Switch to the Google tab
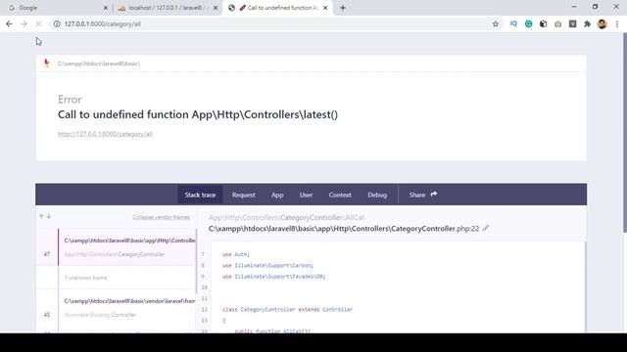Image resolution: width=627 pixels, height=352 pixels. pos(57,8)
